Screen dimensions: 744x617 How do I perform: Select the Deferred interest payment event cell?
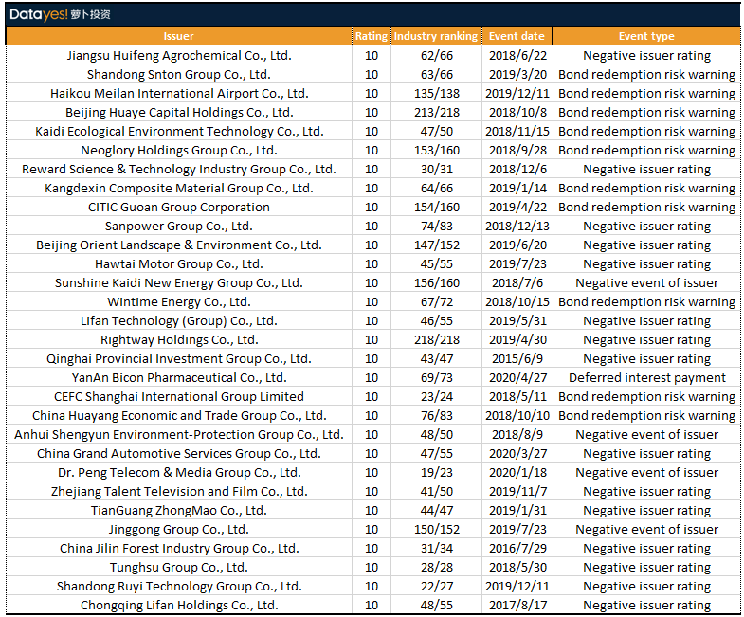coord(646,378)
